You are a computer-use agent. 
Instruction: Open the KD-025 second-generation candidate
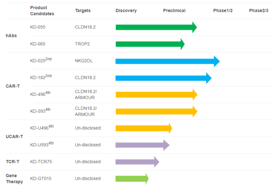tap(41, 61)
